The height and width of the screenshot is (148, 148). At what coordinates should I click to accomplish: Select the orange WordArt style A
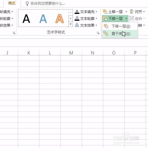click(x=59, y=18)
